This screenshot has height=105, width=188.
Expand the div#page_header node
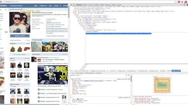tap(78, 19)
